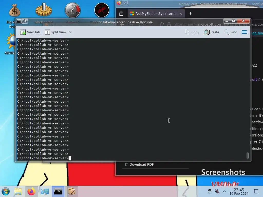This screenshot has width=263, height=197.
Task: Switch to Konsole from the taskbar
Action: 58,191
